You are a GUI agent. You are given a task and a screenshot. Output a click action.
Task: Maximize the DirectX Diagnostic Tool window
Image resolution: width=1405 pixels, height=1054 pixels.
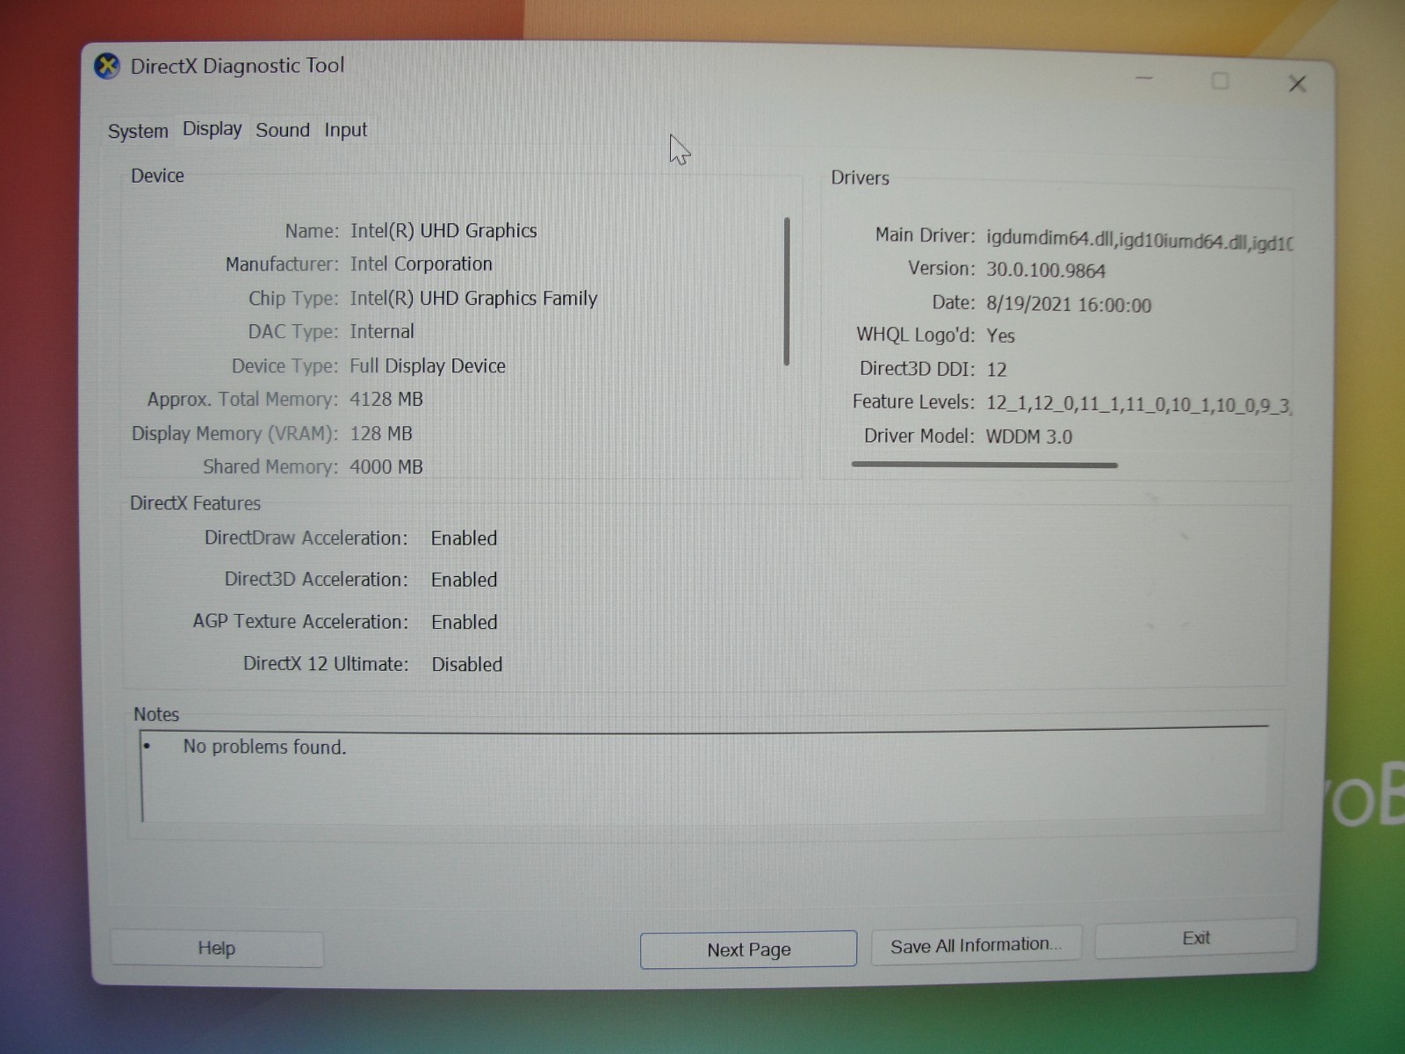coord(1220,81)
